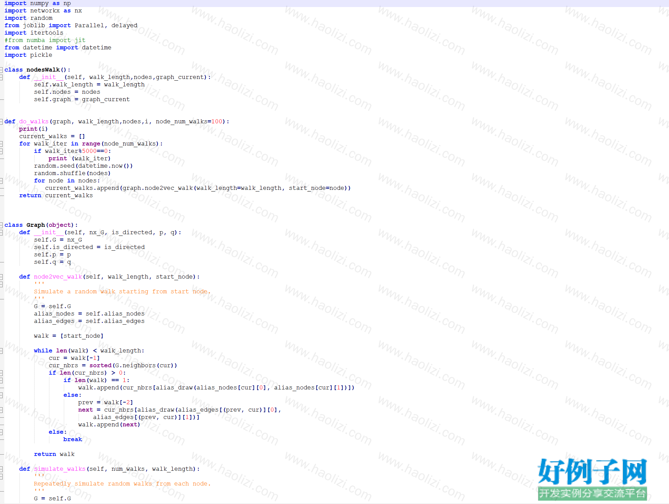The image size is (669, 504).
Task: Click the 'import networkx as nx' line
Action: click(43, 11)
